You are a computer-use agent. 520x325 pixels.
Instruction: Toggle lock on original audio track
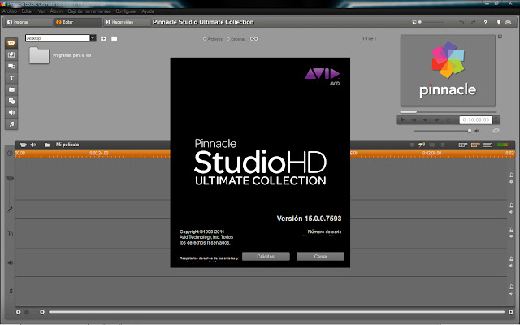(x=511, y=206)
